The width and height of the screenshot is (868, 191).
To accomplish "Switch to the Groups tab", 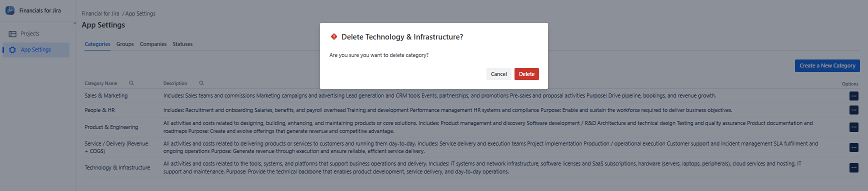I will pyautogui.click(x=125, y=44).
